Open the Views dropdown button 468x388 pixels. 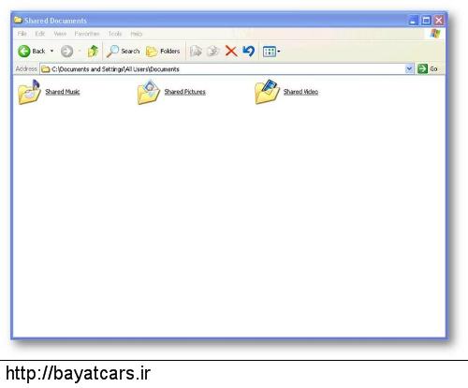coord(271,52)
